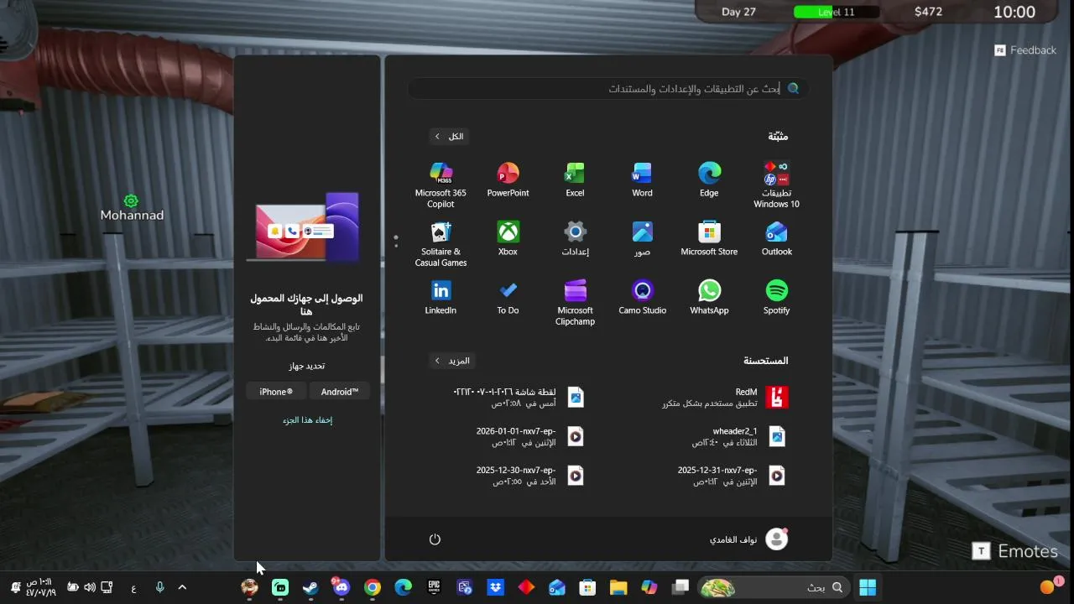
Task: Click the microphone icon in system tray
Action: click(159, 587)
